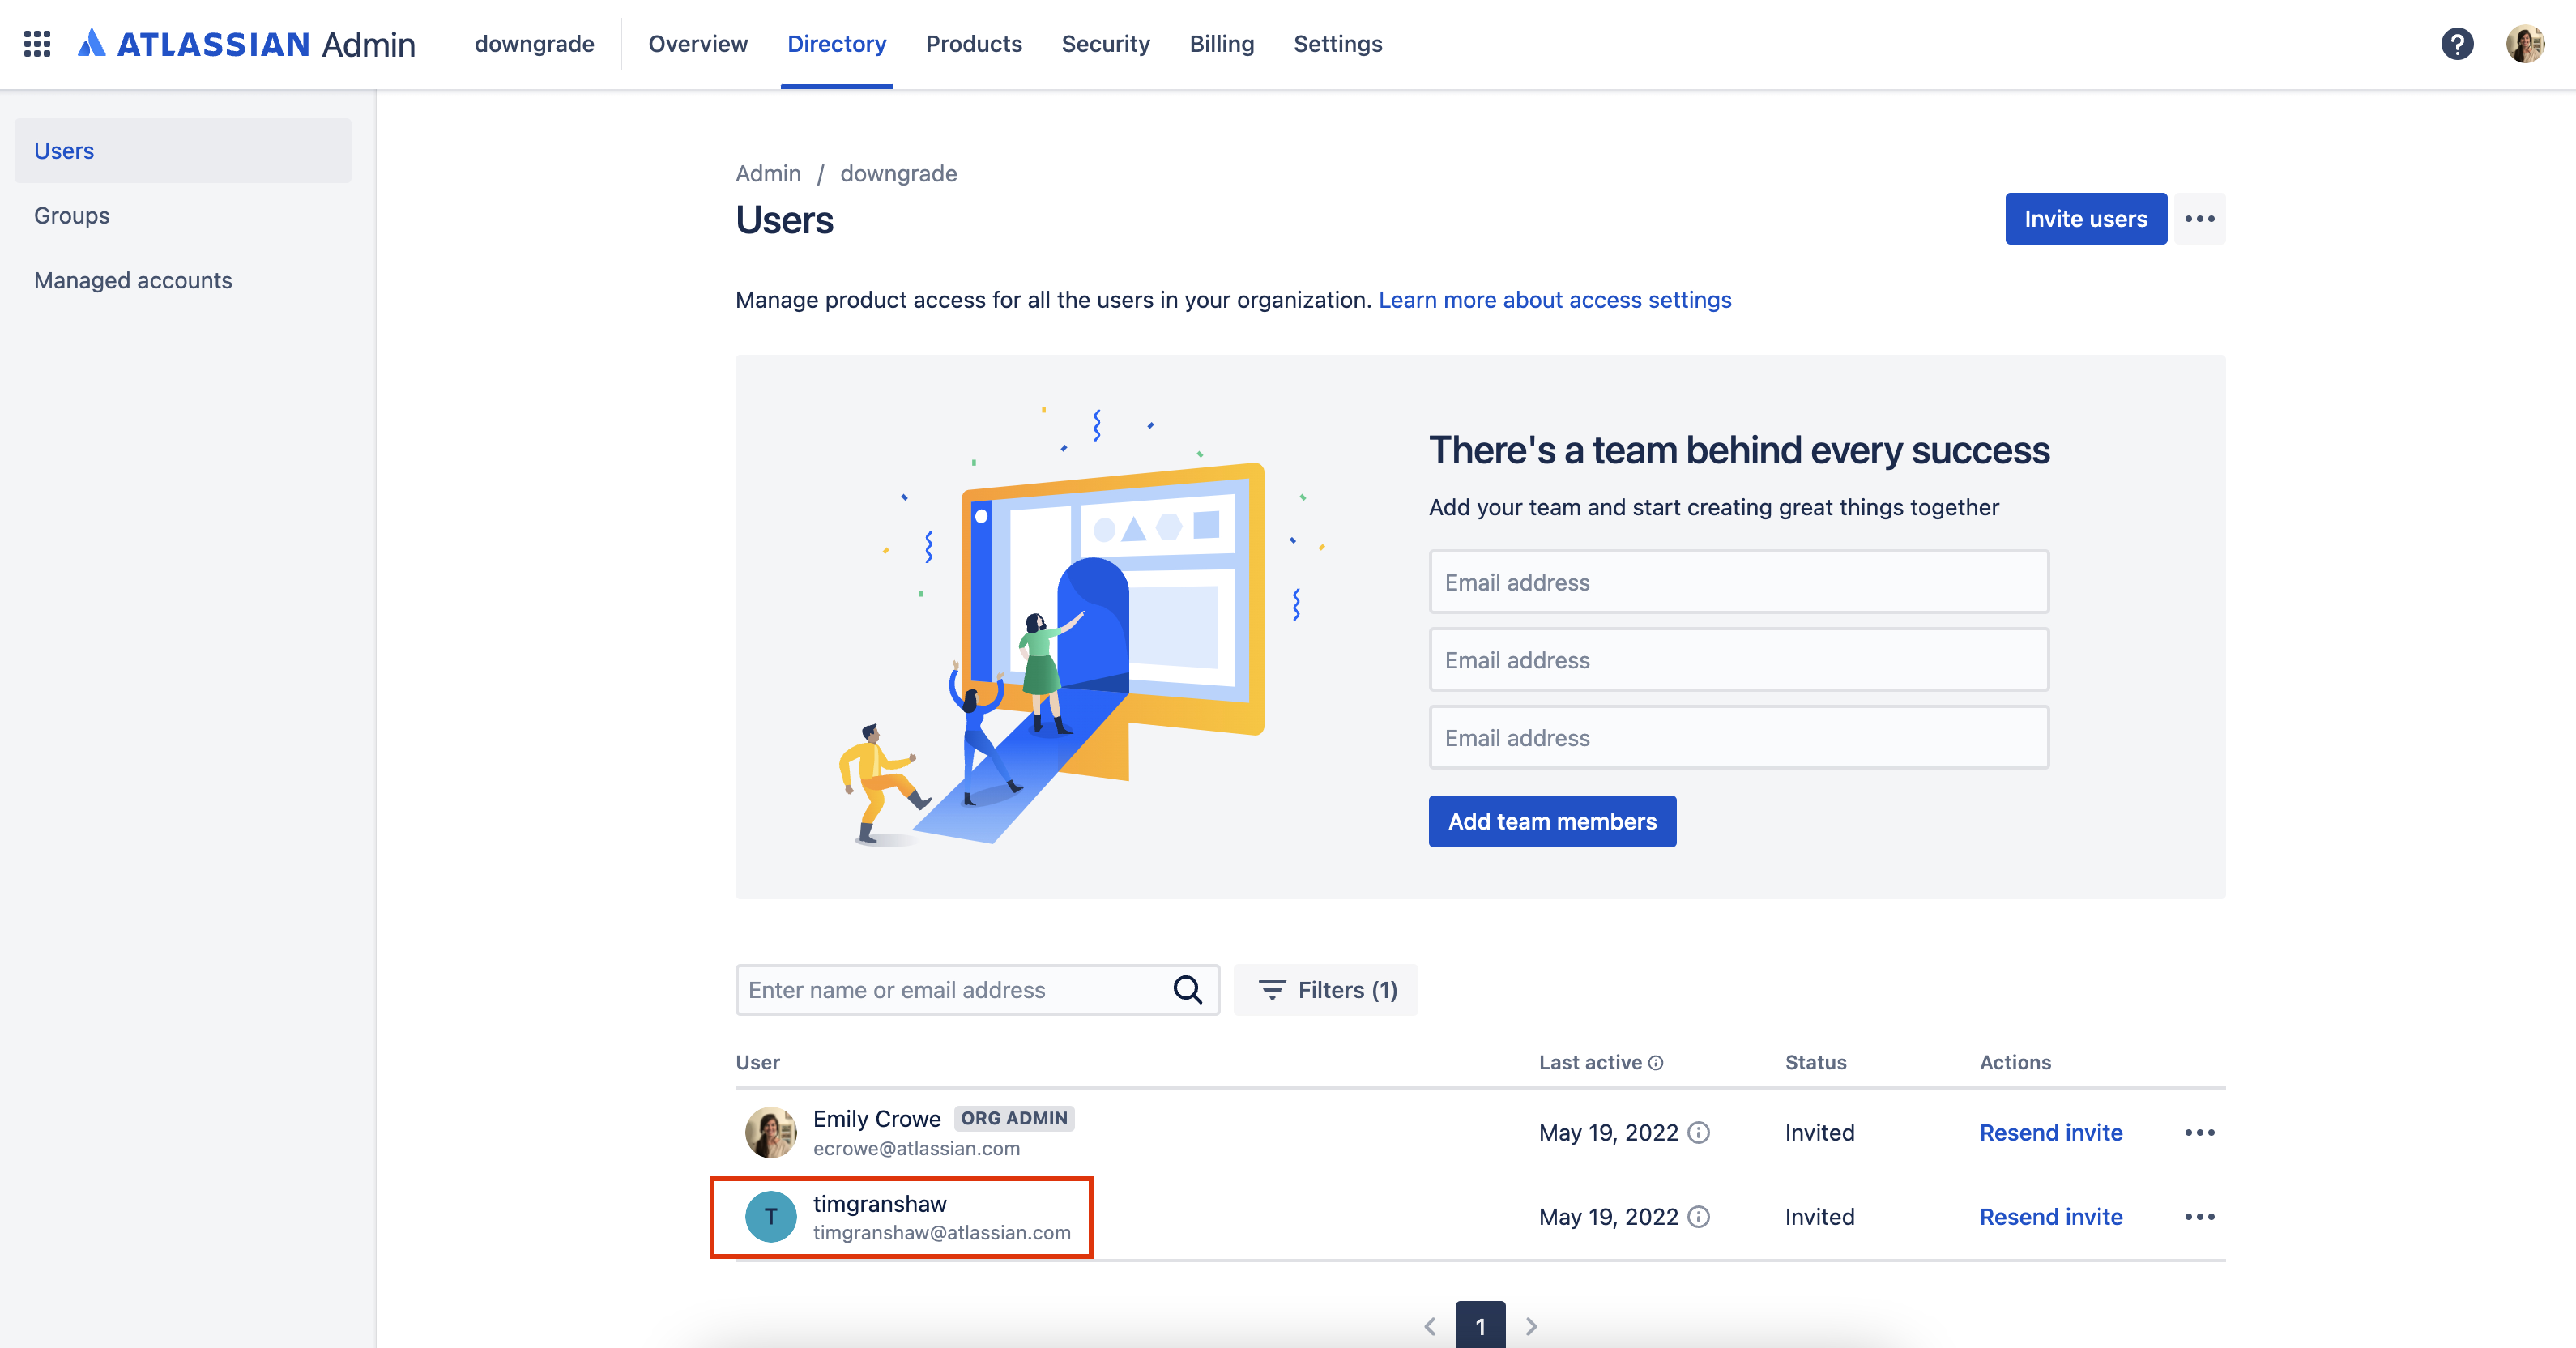
Task: Click the second Email address field
Action: tap(1739, 659)
